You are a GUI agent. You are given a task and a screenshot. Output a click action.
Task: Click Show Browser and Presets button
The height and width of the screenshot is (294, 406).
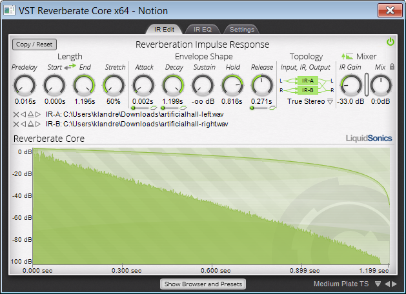[x=203, y=284]
